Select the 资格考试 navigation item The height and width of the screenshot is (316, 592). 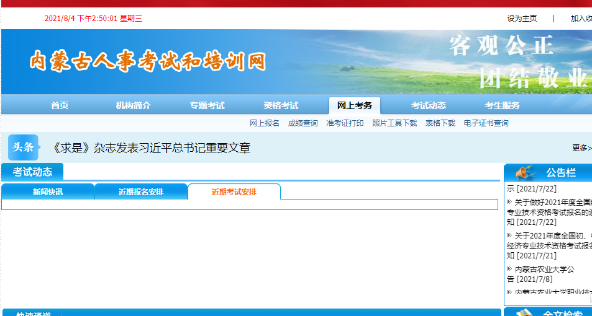[281, 105]
